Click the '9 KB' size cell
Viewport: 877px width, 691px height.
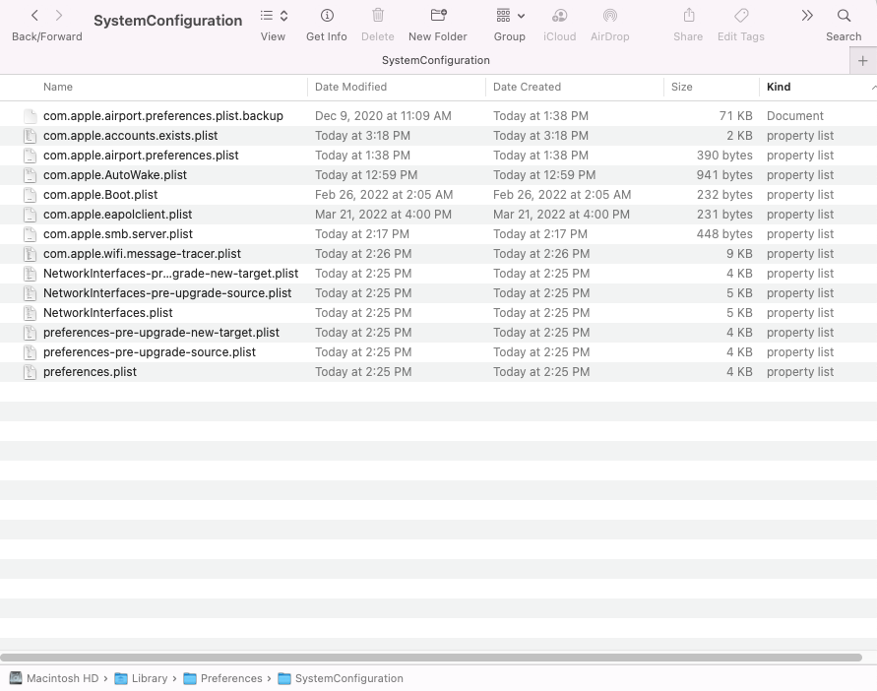(x=739, y=253)
